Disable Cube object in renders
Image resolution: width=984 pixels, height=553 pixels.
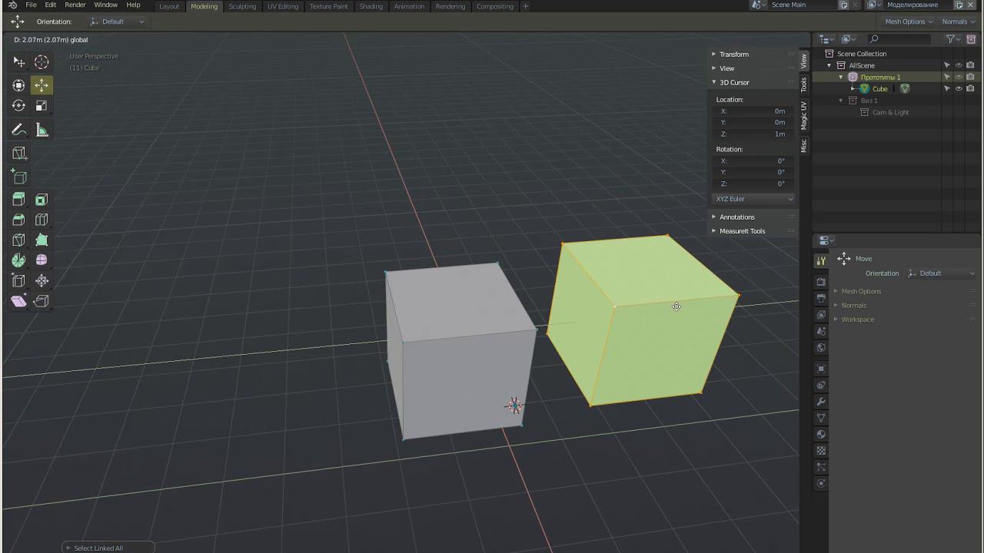[970, 88]
